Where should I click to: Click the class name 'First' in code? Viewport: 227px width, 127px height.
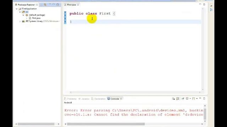click(x=105, y=13)
